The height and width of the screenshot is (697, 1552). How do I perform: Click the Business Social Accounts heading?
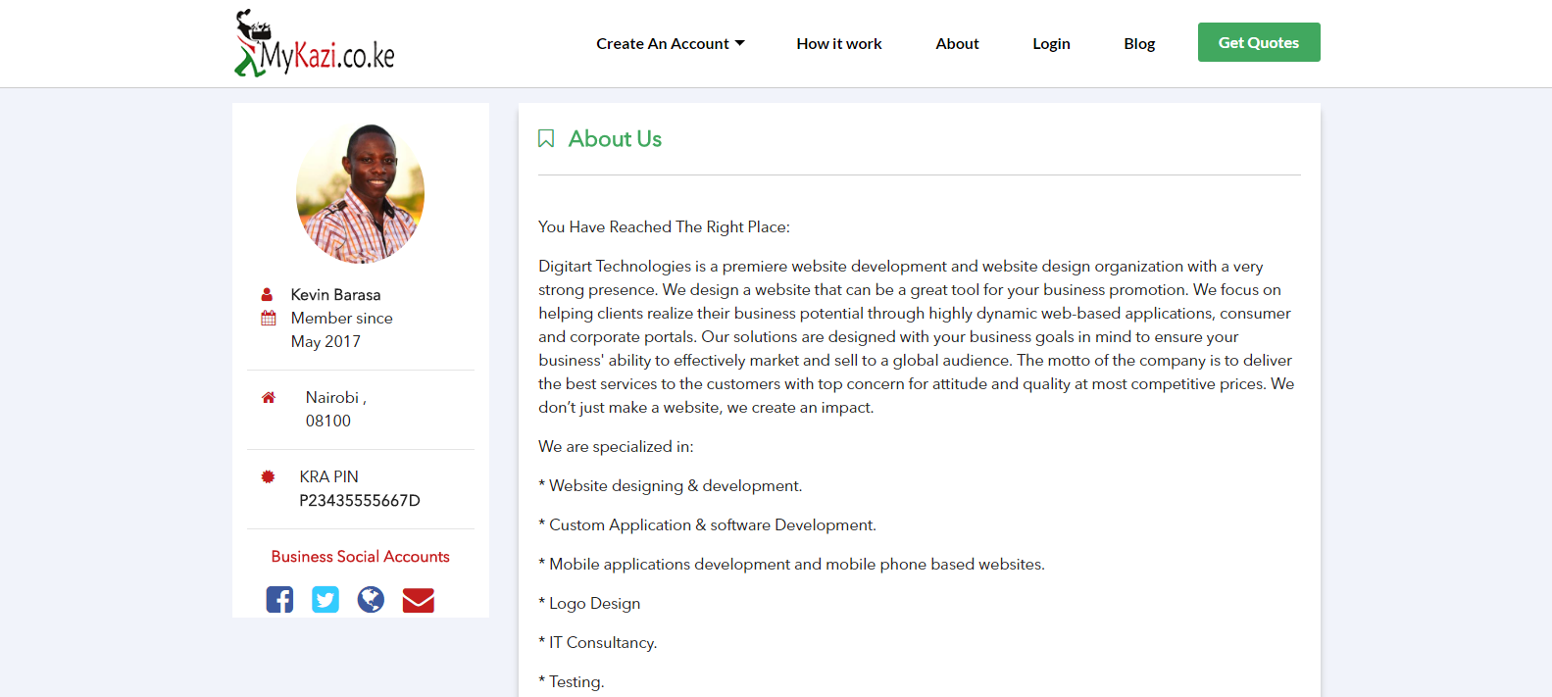click(x=360, y=557)
